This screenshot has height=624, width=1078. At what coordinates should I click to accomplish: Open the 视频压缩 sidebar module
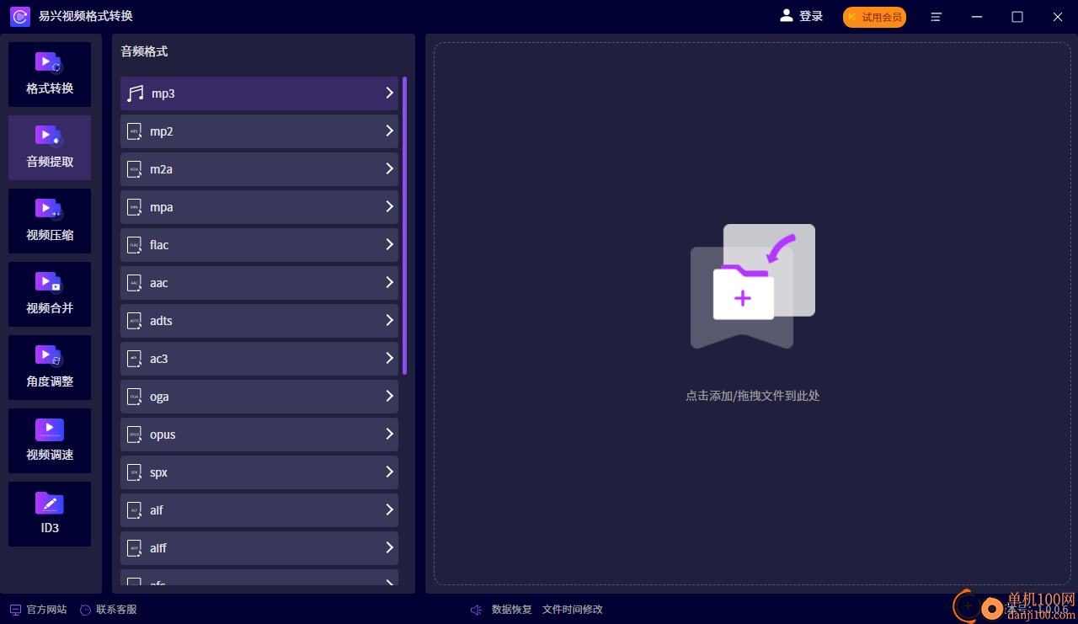[x=50, y=221]
